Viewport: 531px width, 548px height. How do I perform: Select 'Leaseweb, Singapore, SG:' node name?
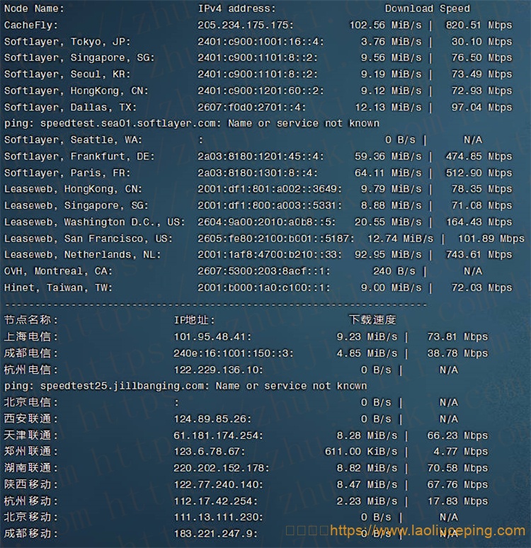coord(76,205)
